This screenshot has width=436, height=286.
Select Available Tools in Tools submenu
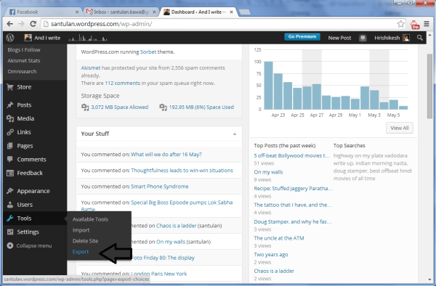pyautogui.click(x=90, y=219)
